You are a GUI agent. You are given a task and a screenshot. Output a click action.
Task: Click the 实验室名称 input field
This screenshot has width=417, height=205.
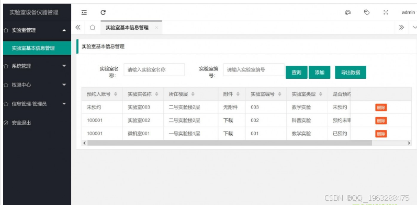(154, 70)
